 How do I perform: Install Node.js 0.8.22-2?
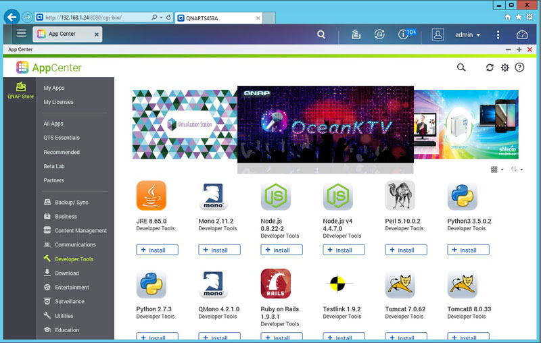(x=281, y=250)
